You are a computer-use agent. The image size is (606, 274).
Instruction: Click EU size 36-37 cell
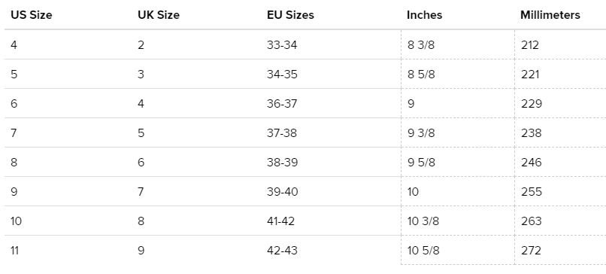(282, 104)
